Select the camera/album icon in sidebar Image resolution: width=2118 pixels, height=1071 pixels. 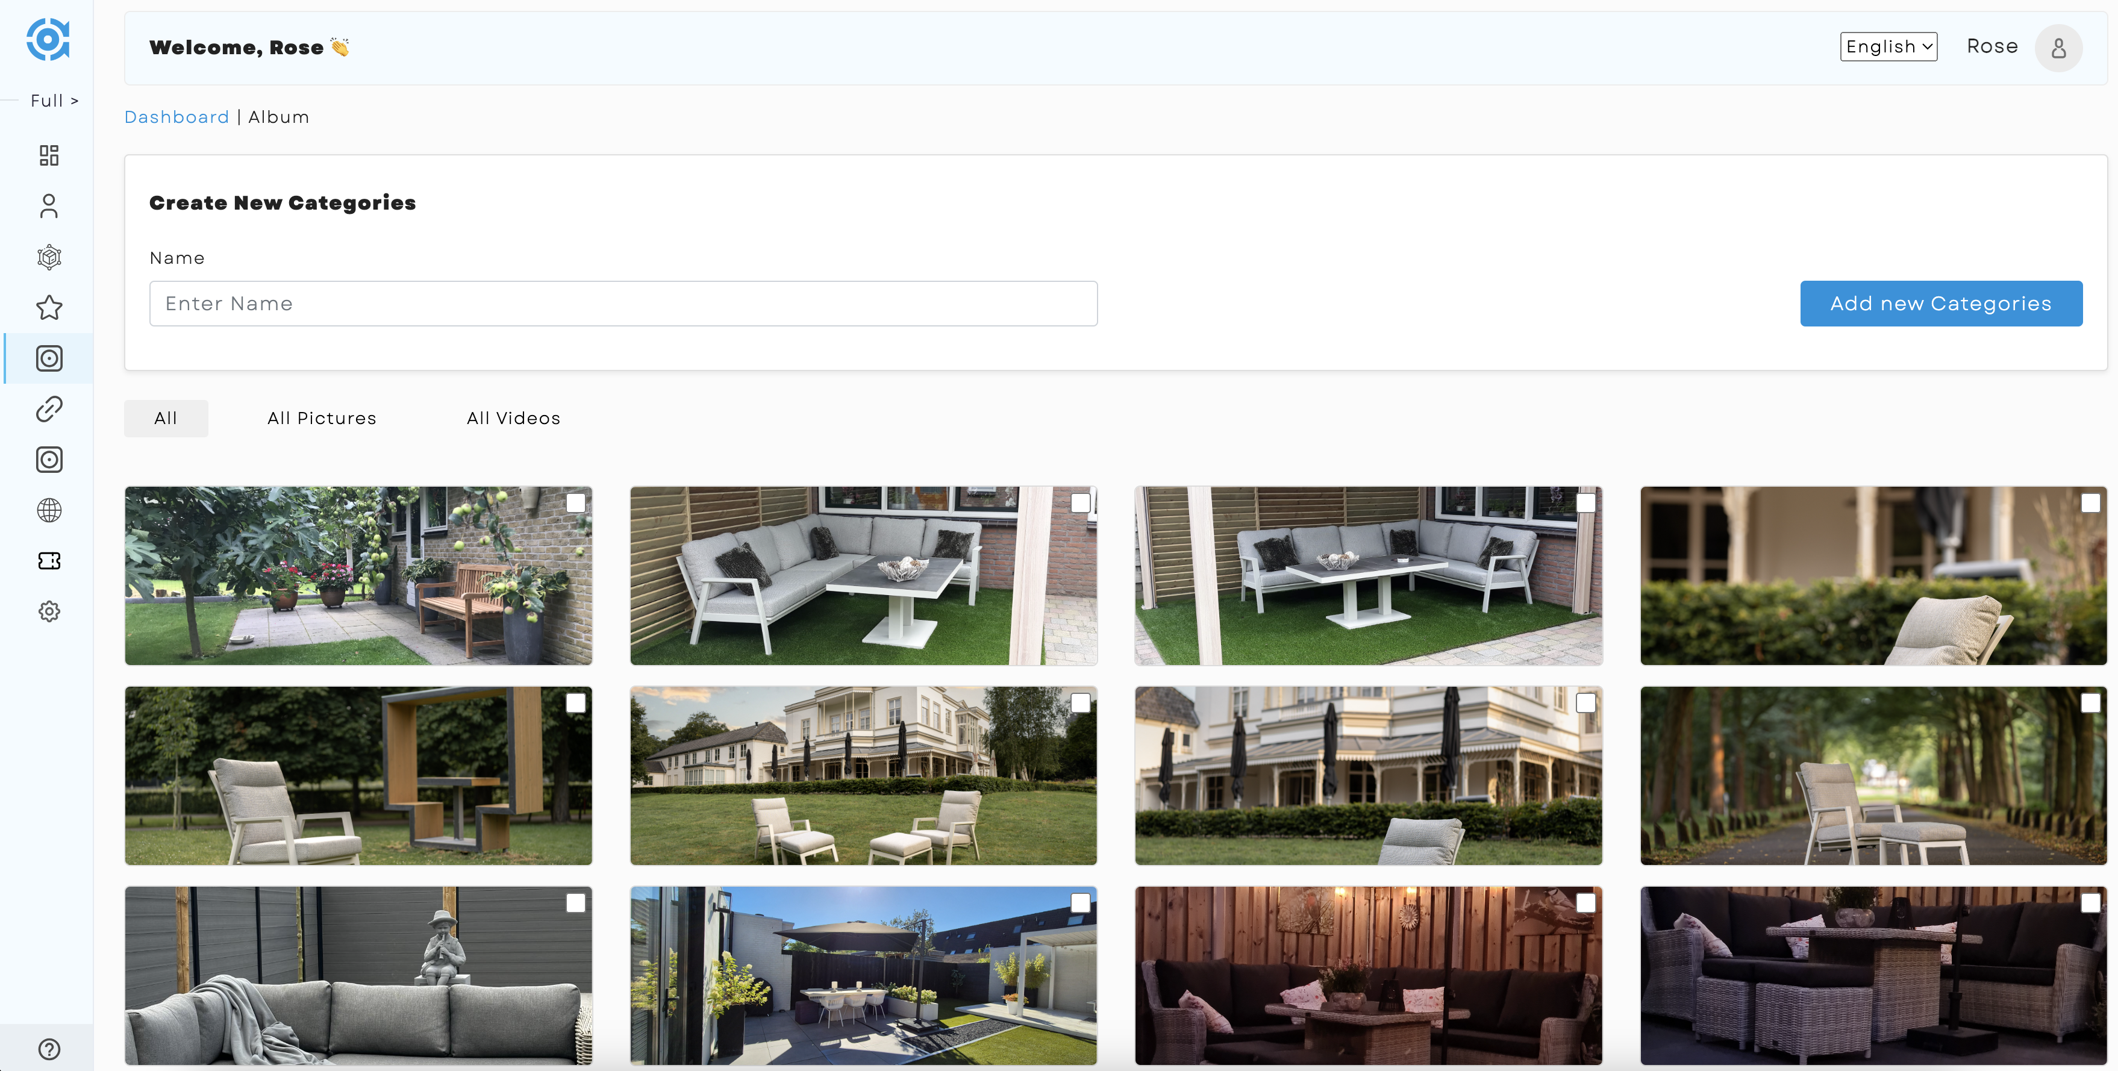pyautogui.click(x=48, y=357)
